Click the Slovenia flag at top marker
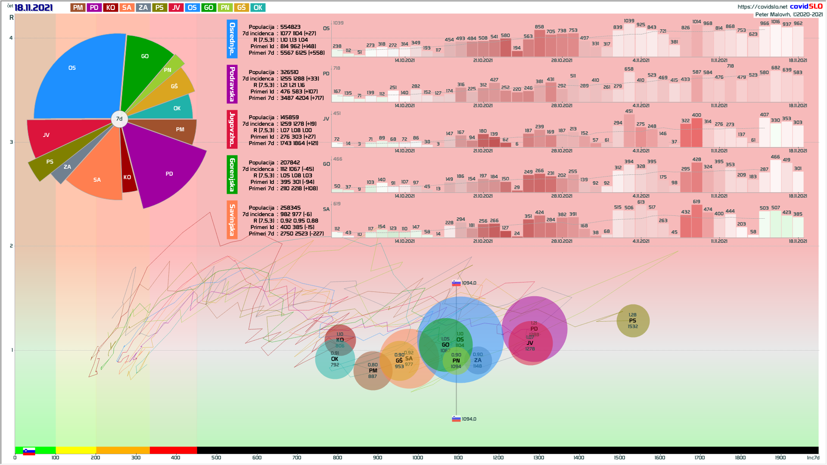 (x=456, y=283)
